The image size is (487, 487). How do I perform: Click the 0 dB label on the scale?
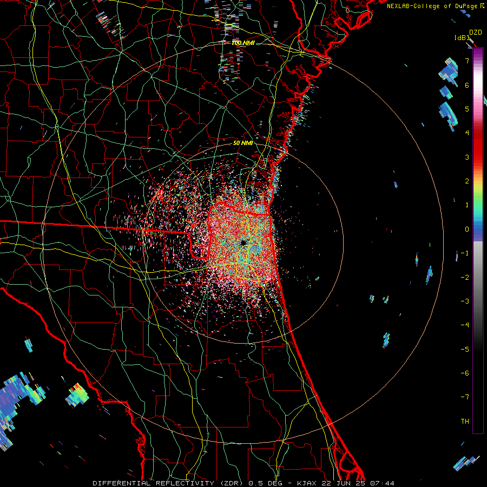(x=467, y=229)
